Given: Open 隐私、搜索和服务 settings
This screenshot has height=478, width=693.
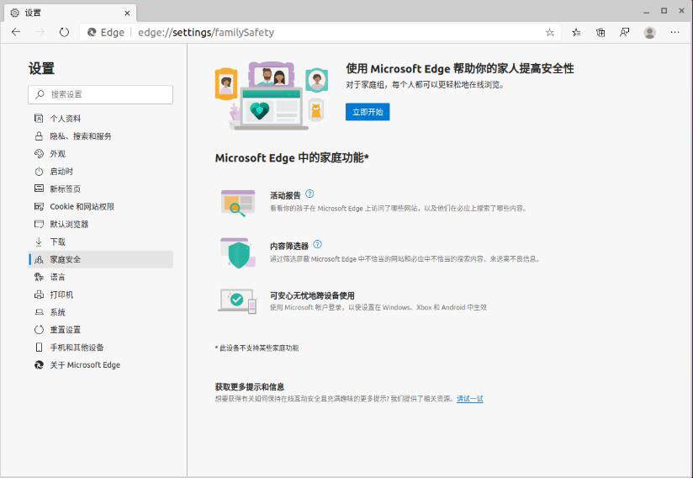Looking at the screenshot, I should (x=80, y=136).
